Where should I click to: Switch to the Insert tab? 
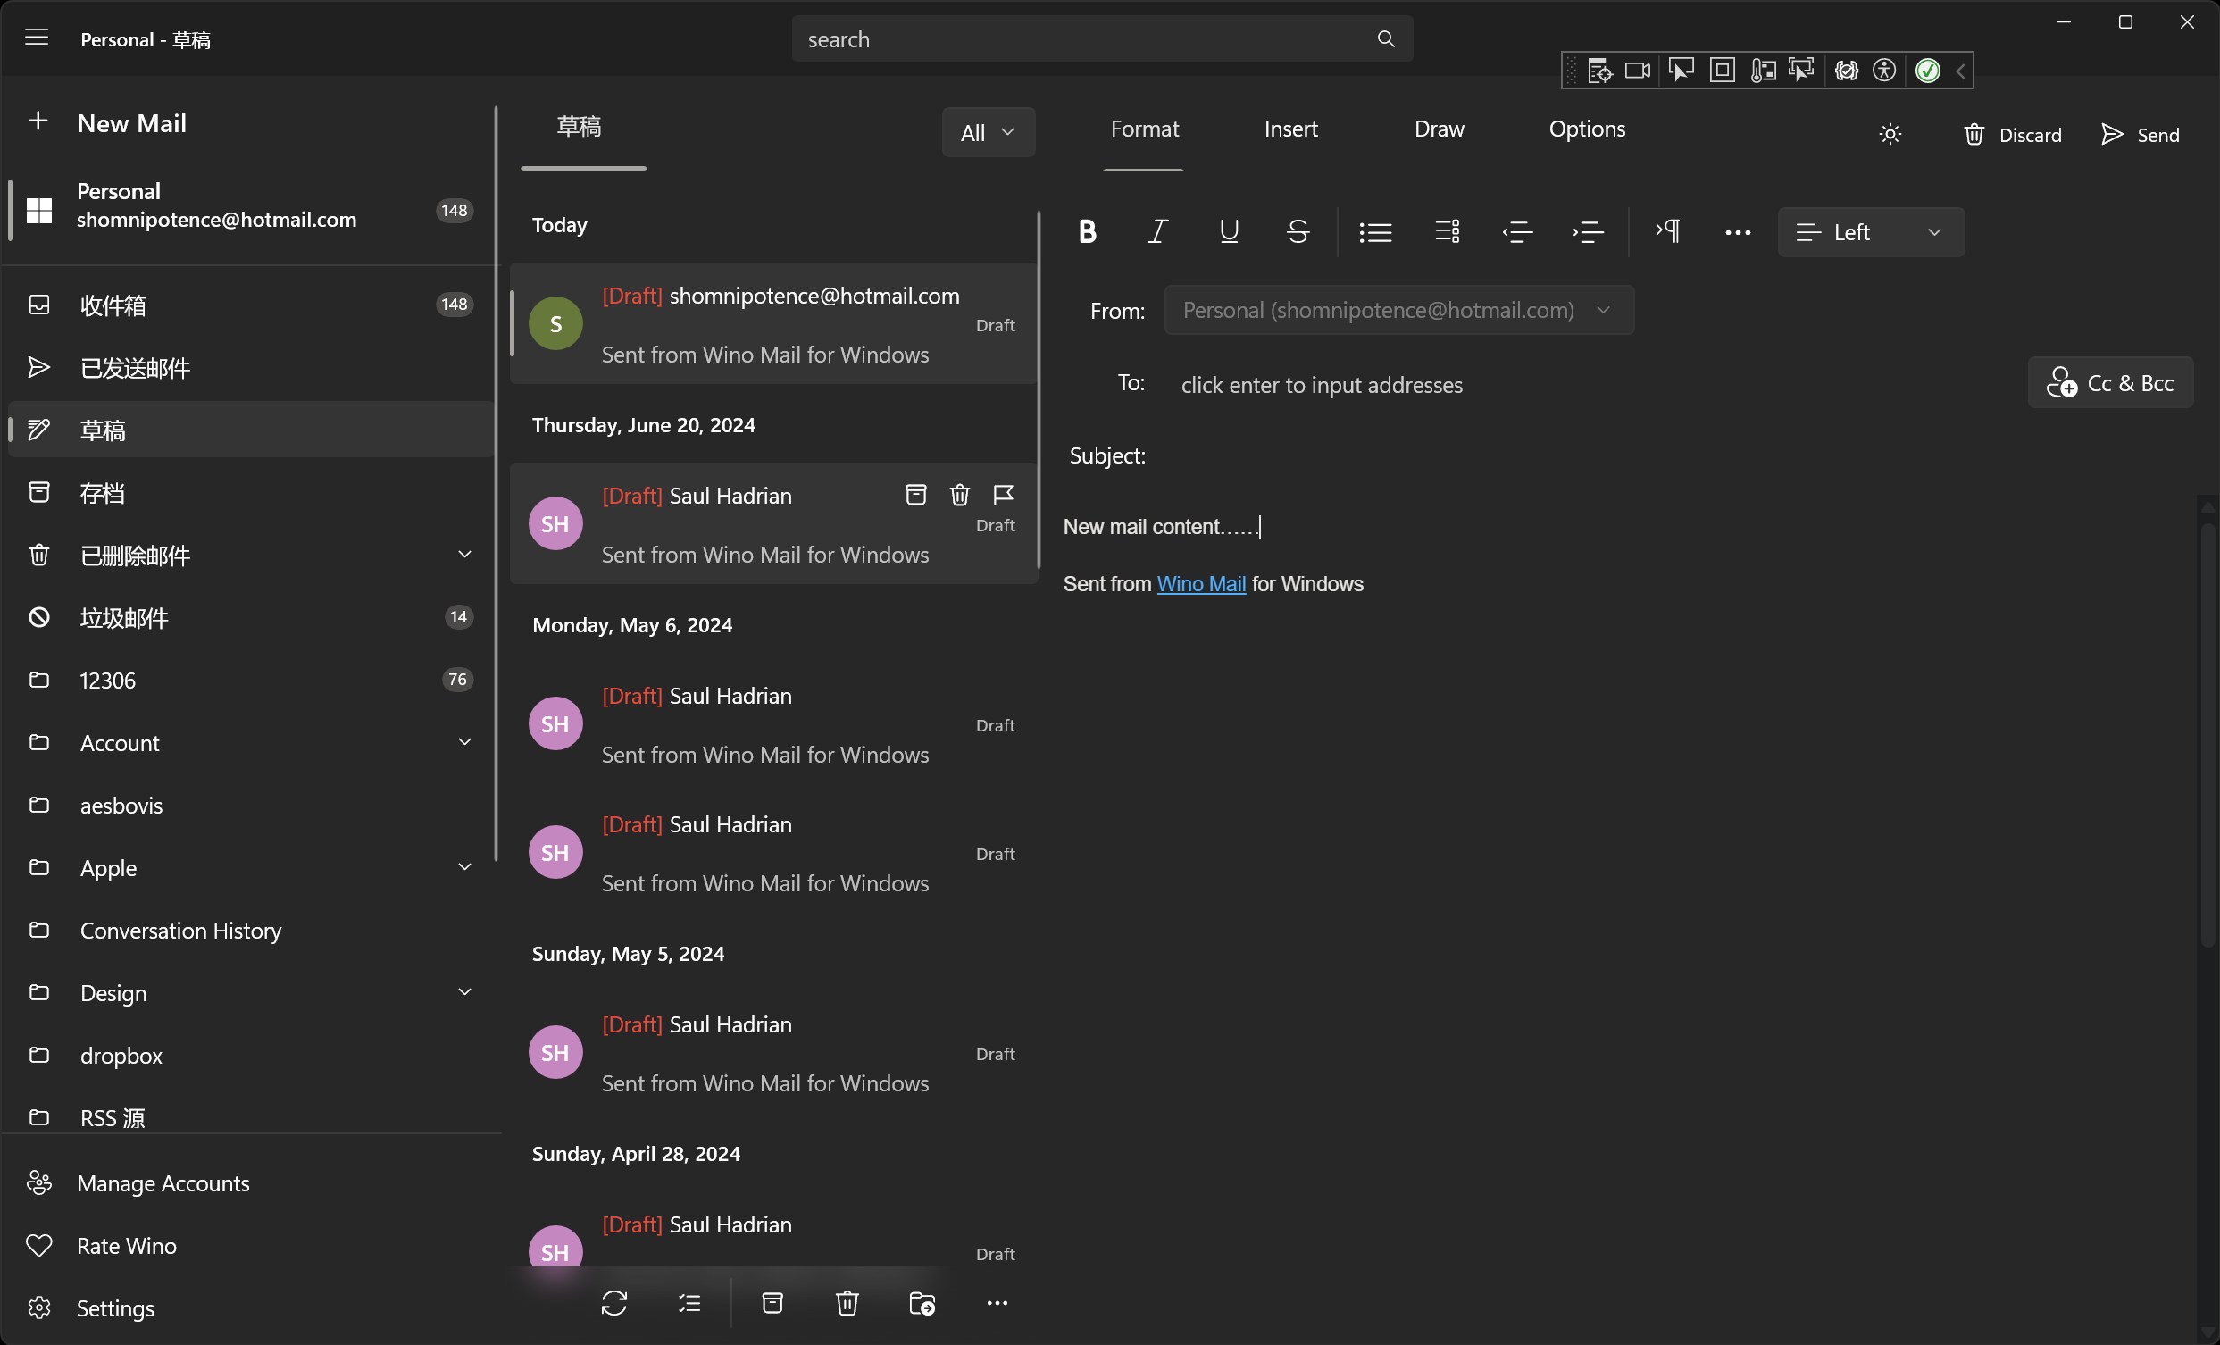click(x=1290, y=129)
